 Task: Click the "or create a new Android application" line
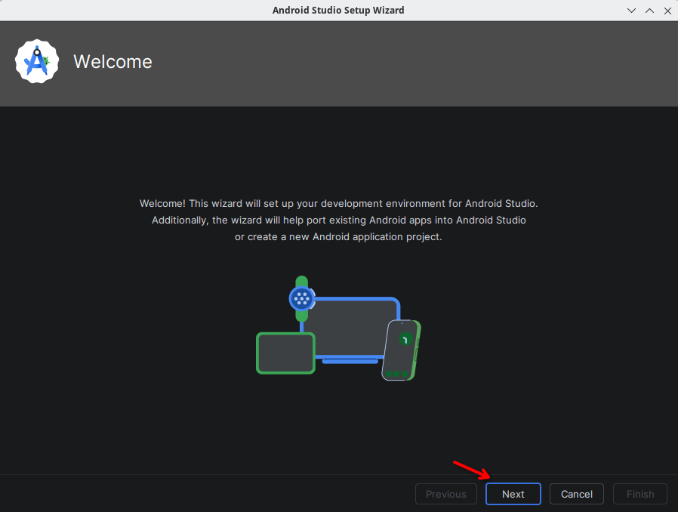(x=338, y=237)
